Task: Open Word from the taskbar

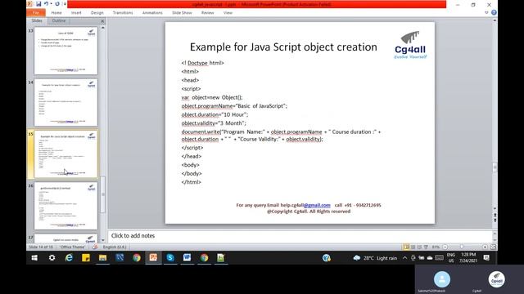Action: 187,258
